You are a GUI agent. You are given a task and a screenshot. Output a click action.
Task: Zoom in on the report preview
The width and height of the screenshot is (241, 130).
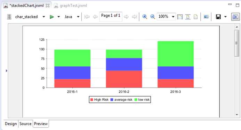(x=145, y=17)
